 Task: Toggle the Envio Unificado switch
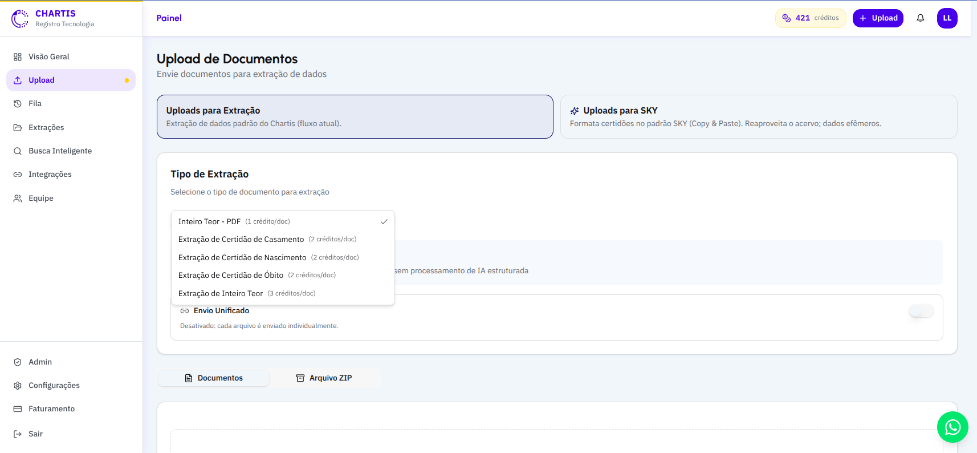[921, 311]
